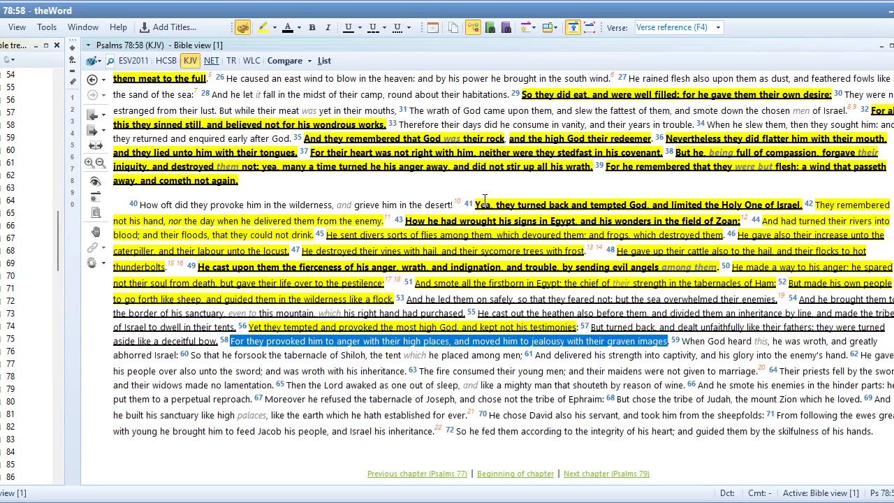Viewport: 894px width, 503px height.
Task: Toggle the highlighted blue up-arrow icon
Action: (x=573, y=27)
